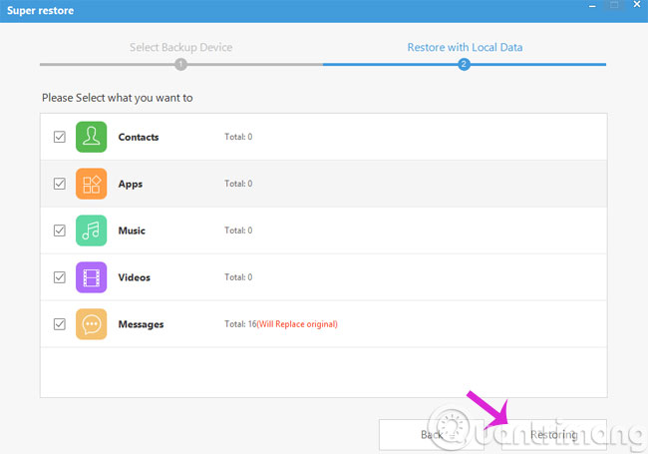This screenshot has height=454, width=648.
Task: Disable the Videos checkbox
Action: pos(60,277)
